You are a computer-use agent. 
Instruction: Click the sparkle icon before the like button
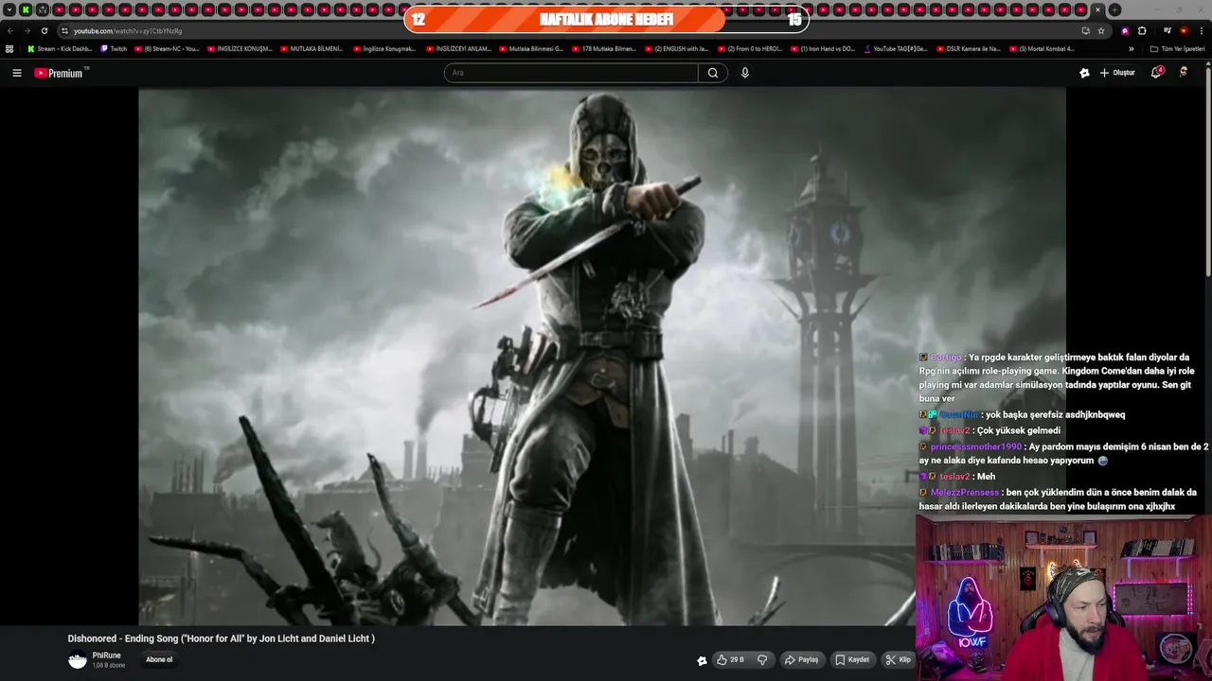tap(702, 660)
